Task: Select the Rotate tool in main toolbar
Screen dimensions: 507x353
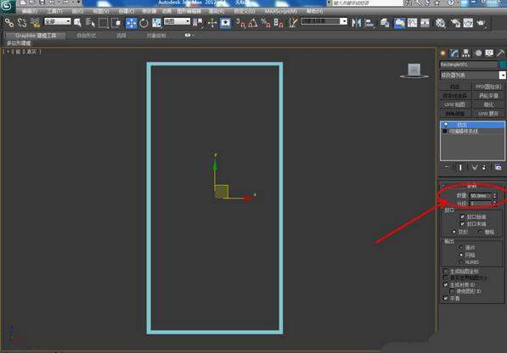Action: tap(144, 23)
